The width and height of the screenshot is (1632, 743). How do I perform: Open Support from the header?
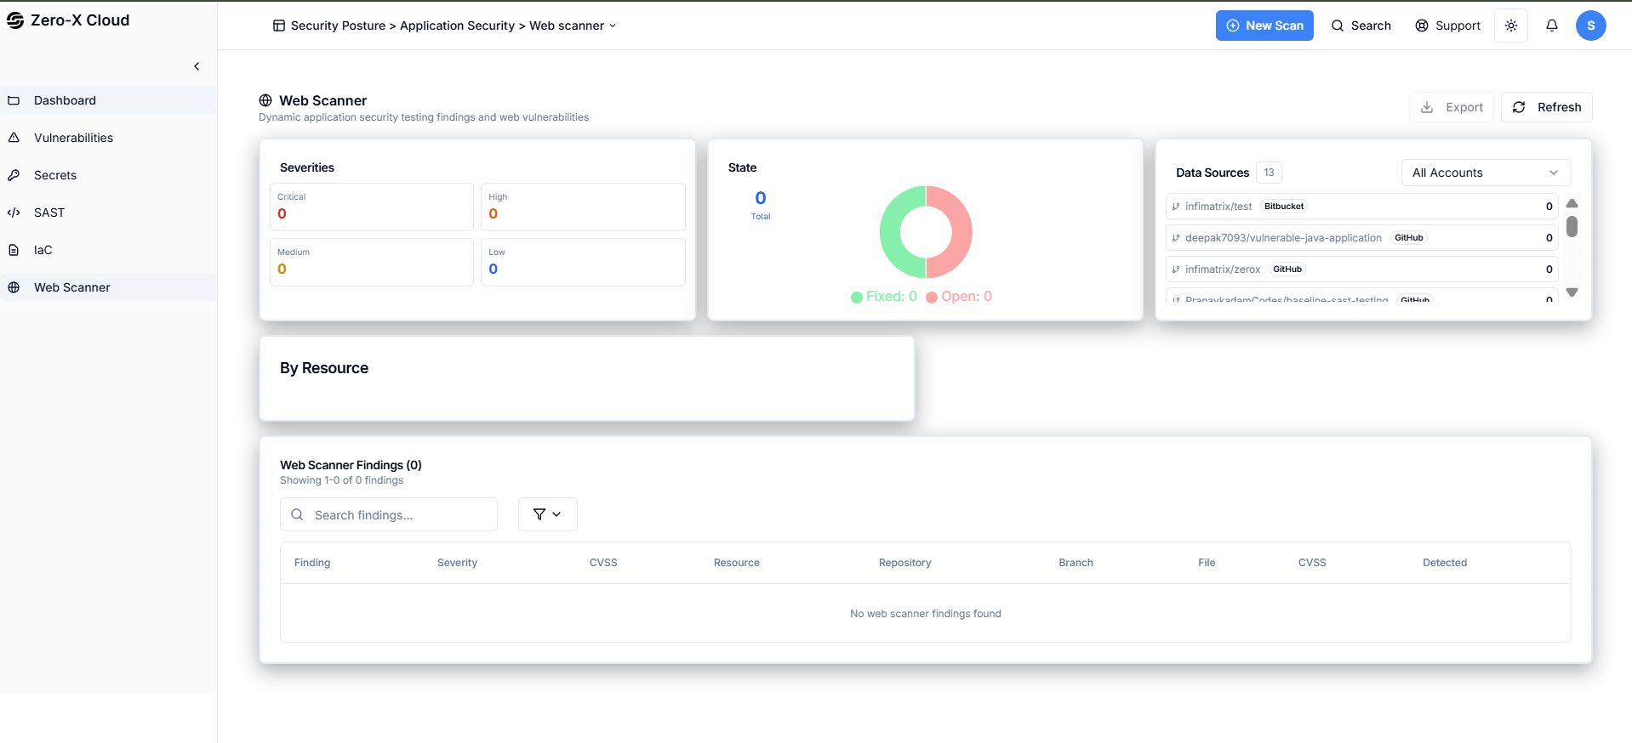pos(1447,26)
